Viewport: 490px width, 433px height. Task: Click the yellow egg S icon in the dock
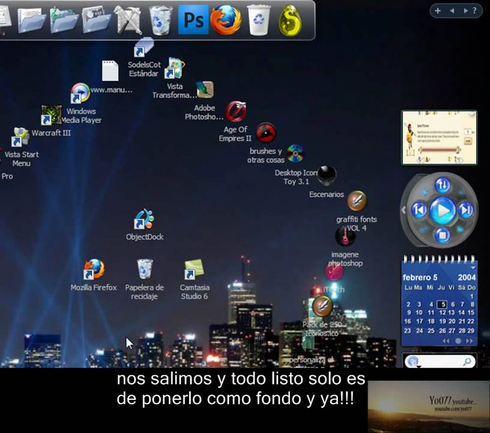290,20
